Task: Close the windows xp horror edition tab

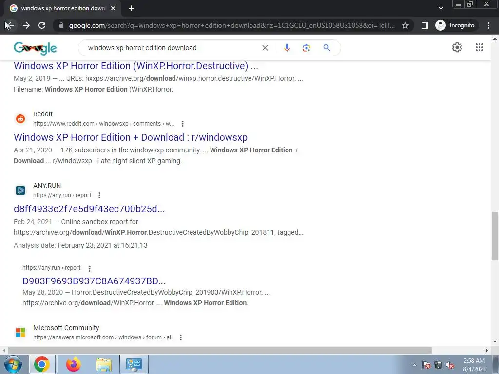Action: 113,9
